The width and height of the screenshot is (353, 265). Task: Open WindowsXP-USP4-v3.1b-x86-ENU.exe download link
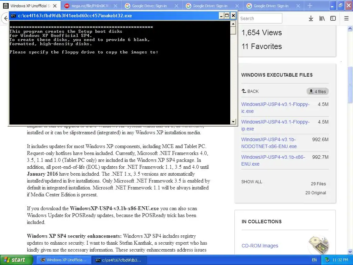[x=273, y=160]
